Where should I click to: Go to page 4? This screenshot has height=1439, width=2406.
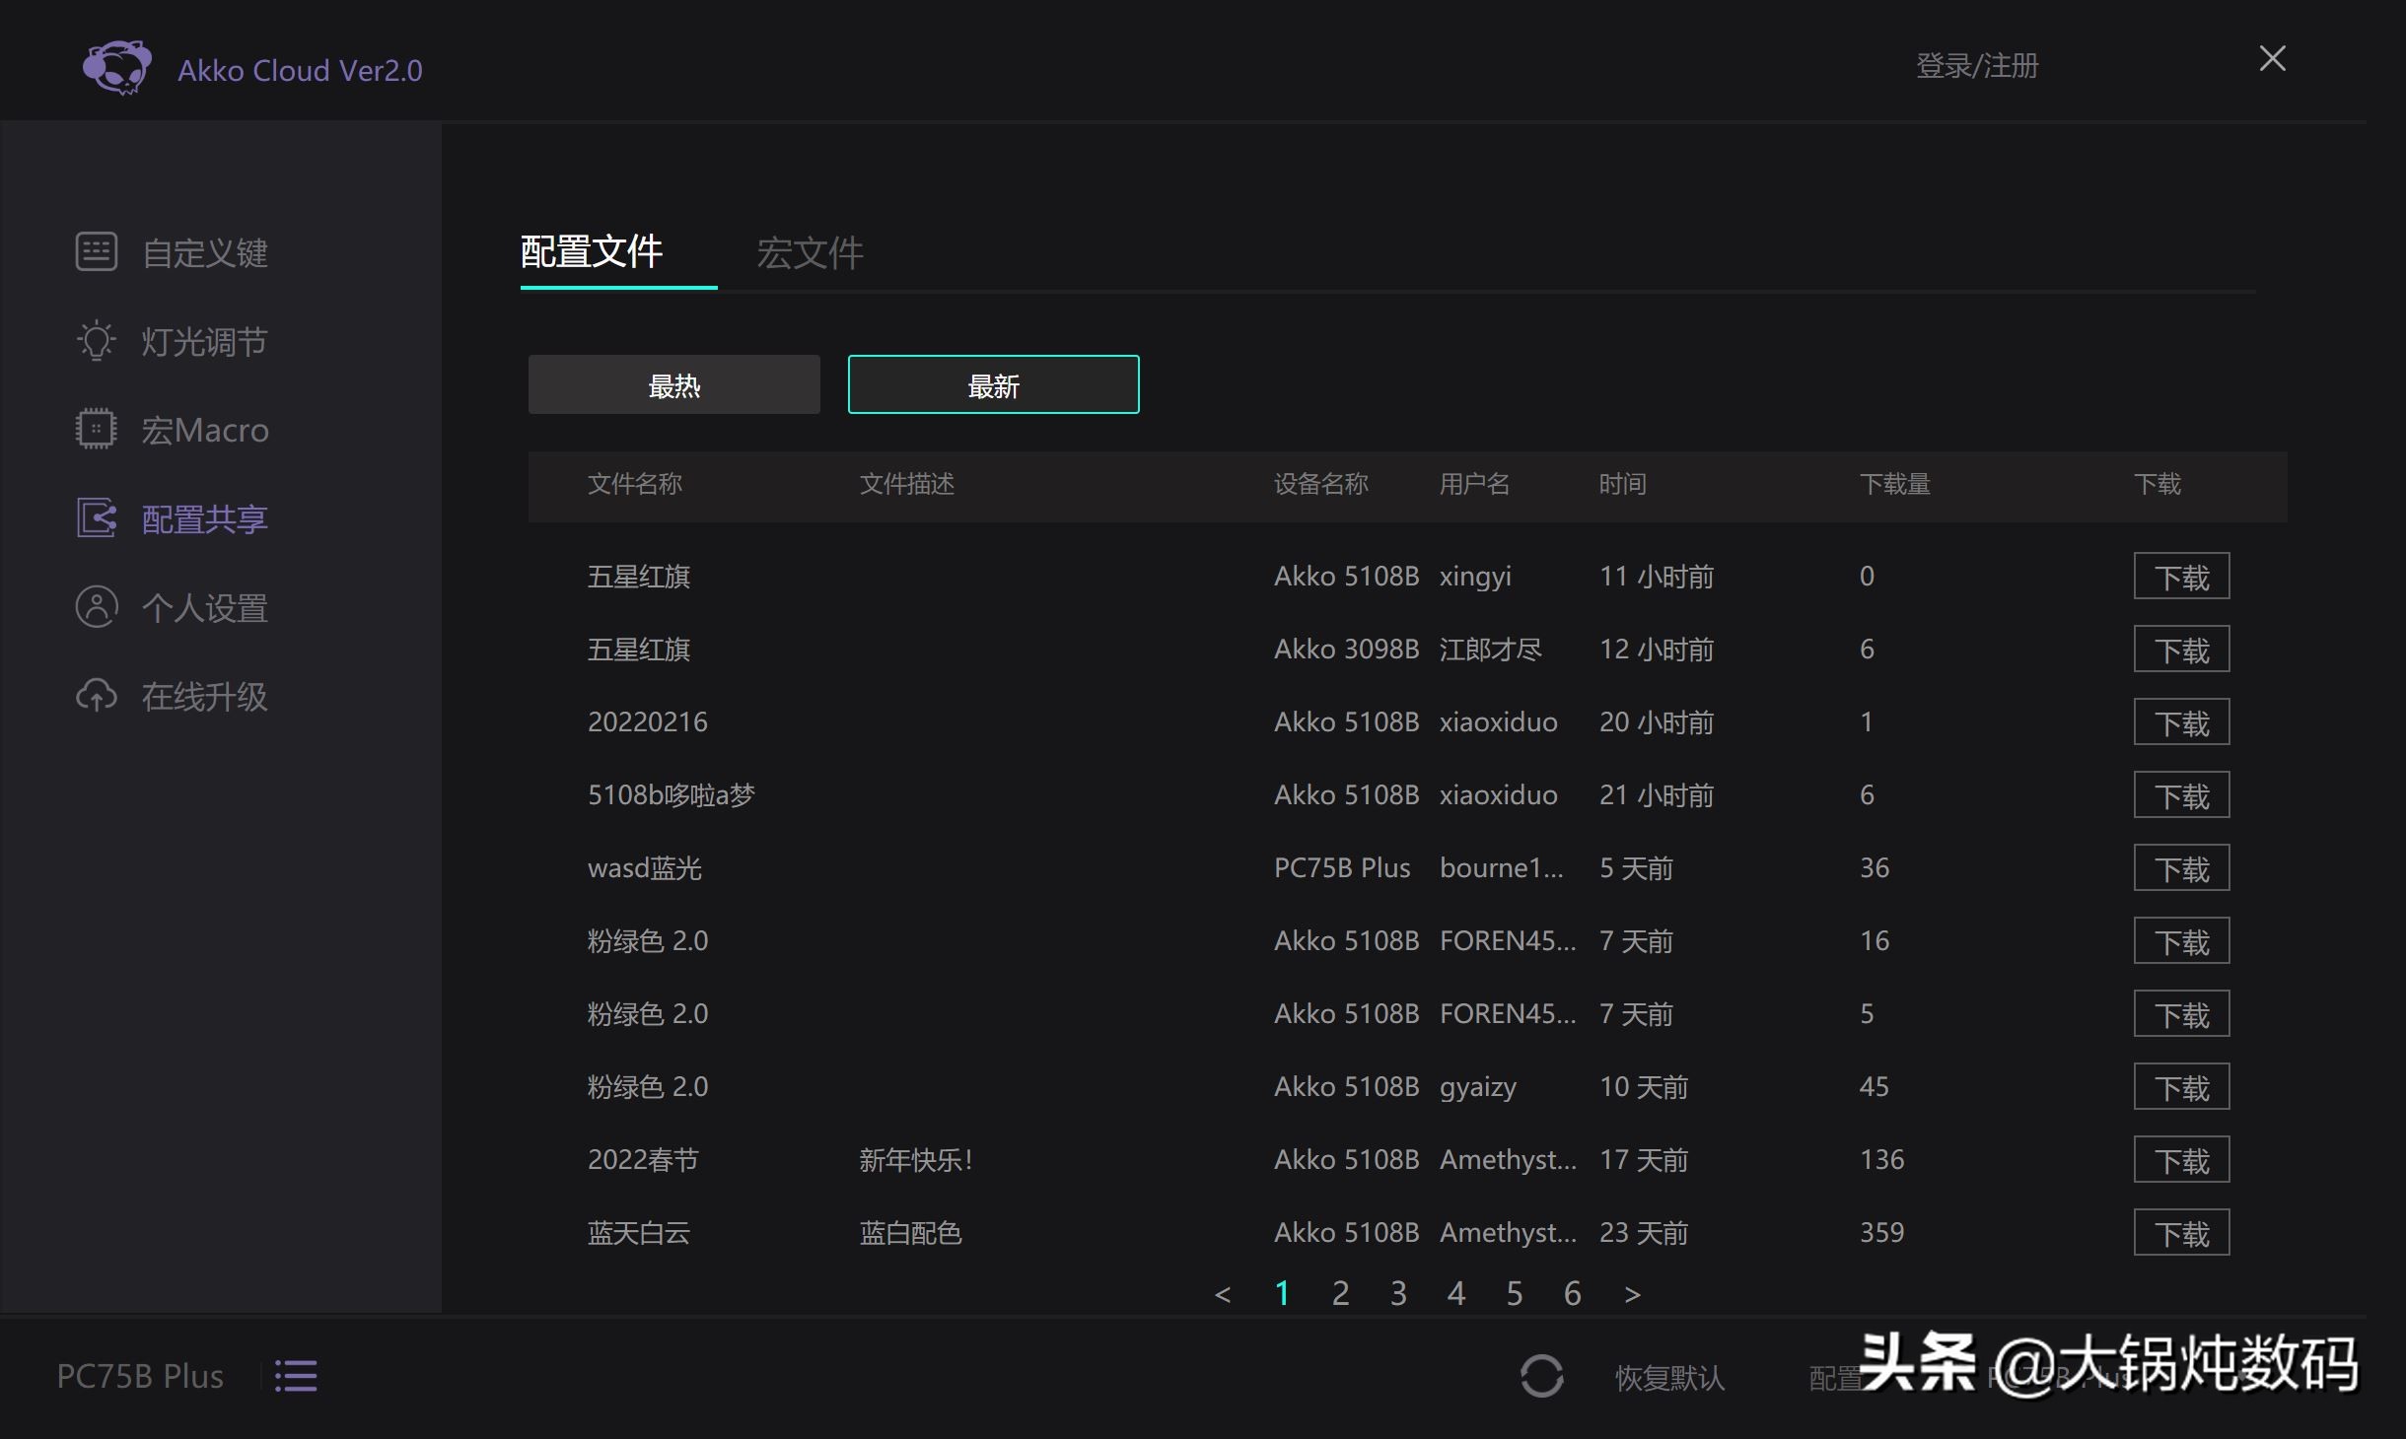tap(1456, 1293)
